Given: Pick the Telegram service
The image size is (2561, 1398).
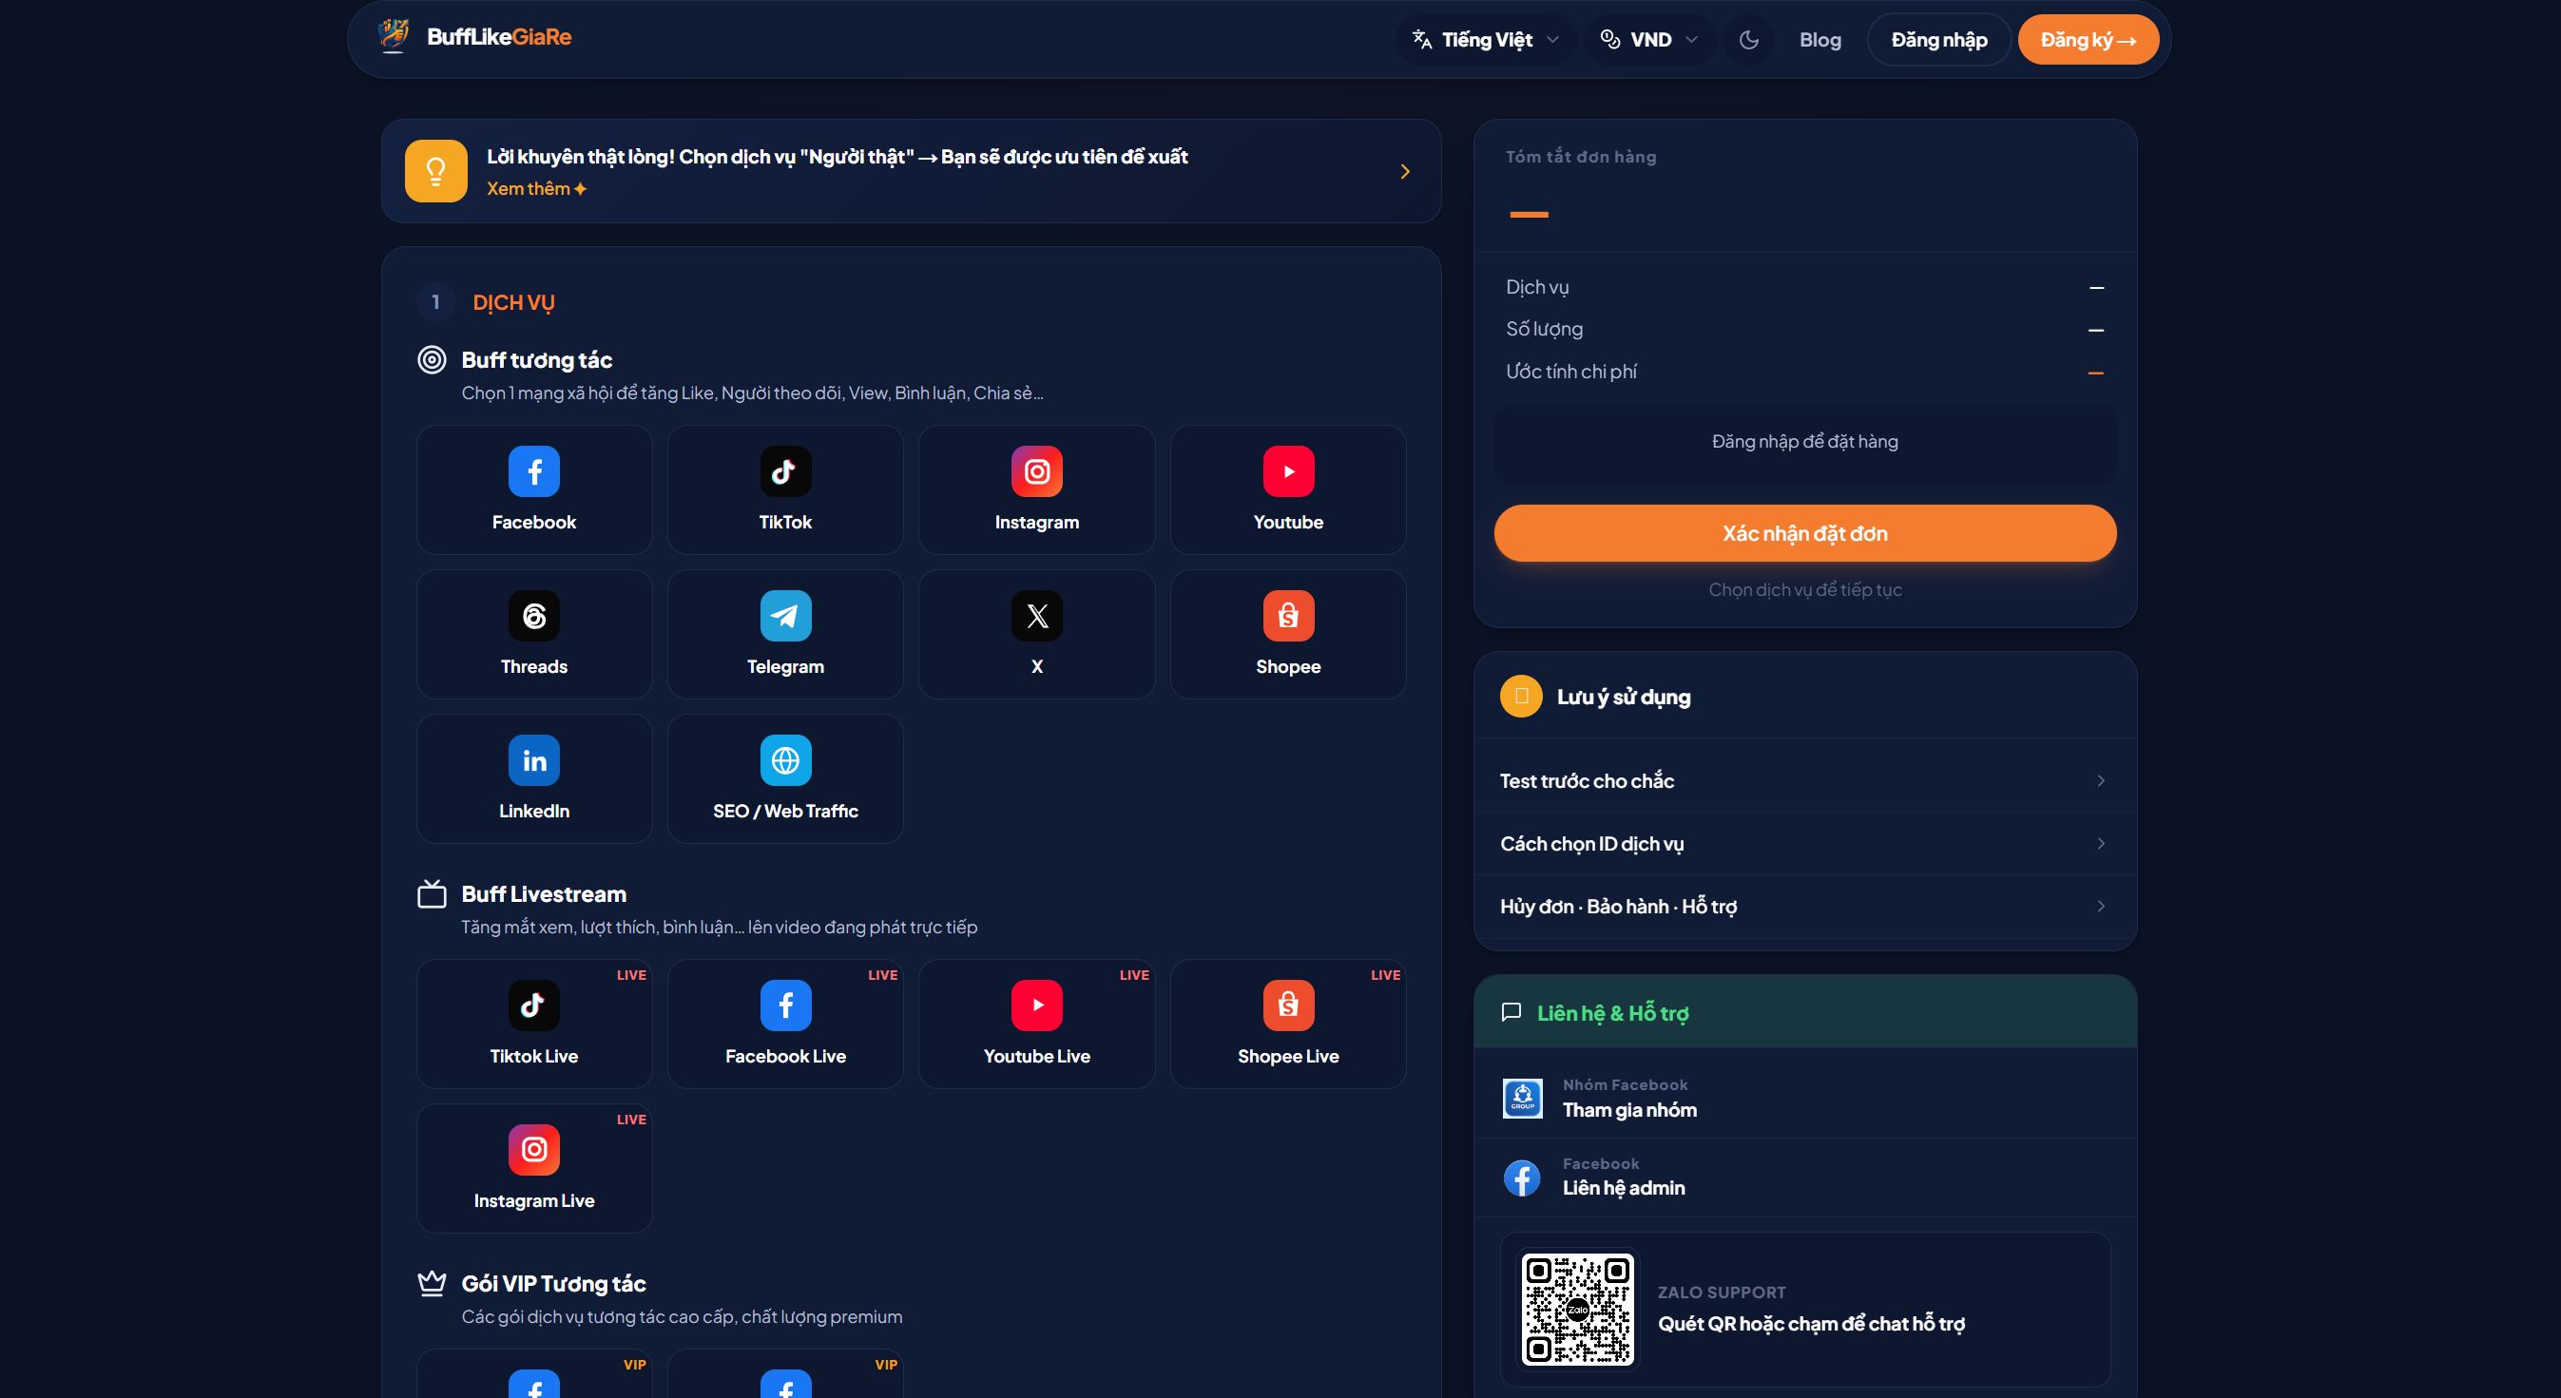Looking at the screenshot, I should (785, 634).
